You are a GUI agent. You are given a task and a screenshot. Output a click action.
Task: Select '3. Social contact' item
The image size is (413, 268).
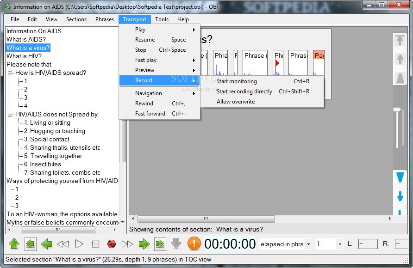coord(47,139)
